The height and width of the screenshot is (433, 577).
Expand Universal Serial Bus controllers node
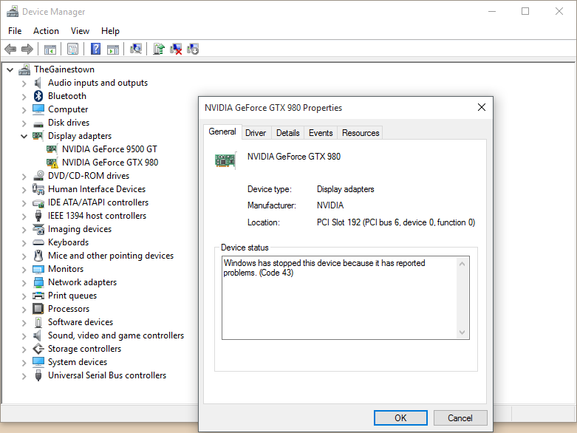pos(24,375)
